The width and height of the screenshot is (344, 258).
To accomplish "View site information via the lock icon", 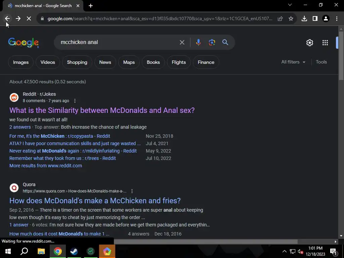I will [x=42, y=19].
